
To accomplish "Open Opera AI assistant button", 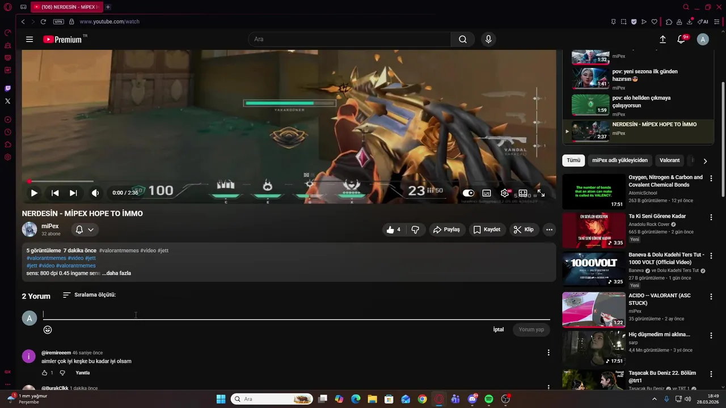I will [x=703, y=22].
